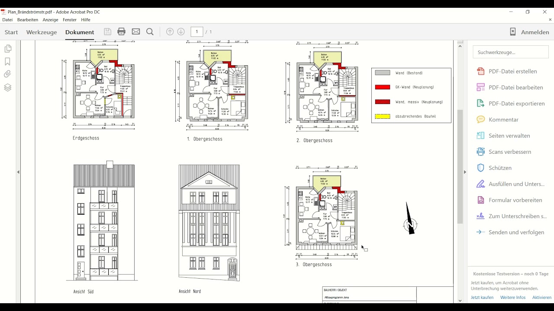The height and width of the screenshot is (311, 554).
Task: Open the Anzeige menu
Action: [x=51, y=20]
